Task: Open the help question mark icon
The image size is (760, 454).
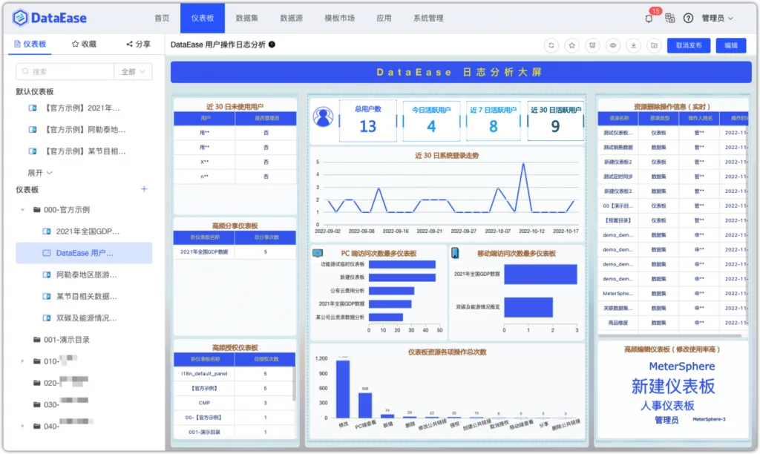Action: click(688, 18)
